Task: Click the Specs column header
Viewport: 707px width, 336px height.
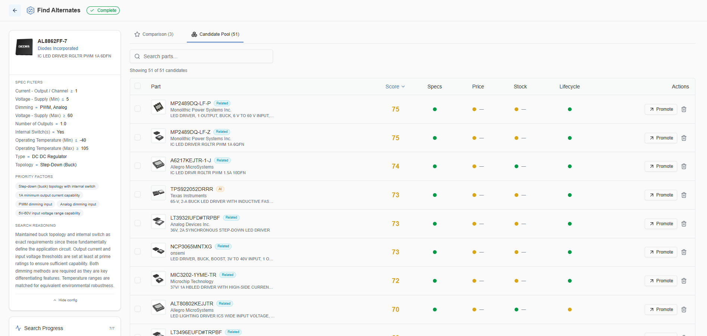Action: click(x=435, y=87)
